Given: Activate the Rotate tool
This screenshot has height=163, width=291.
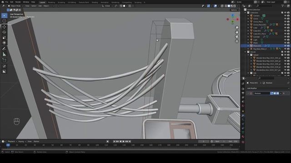Looking at the screenshot, I should click(x=4, y=32).
